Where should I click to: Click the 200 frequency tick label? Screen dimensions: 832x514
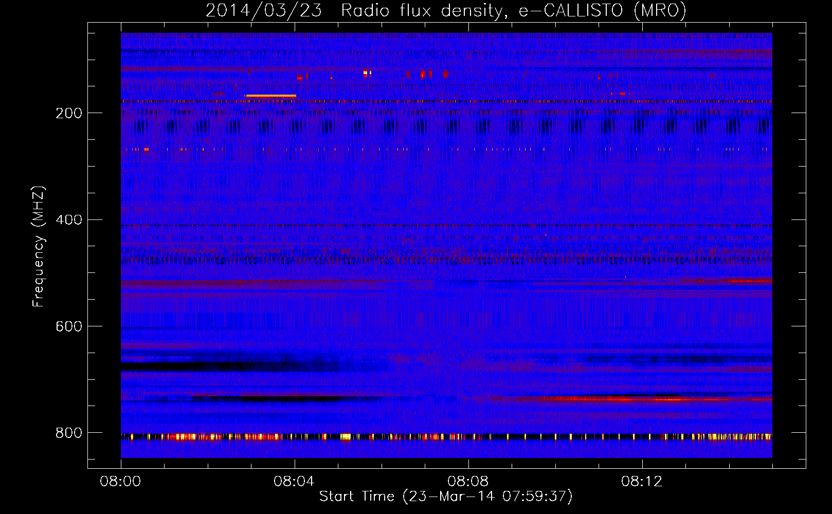69,113
